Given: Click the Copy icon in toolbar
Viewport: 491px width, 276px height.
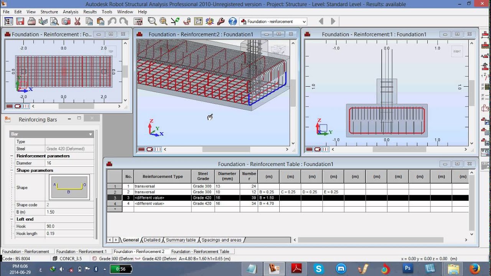Looking at the screenshot, I should tap(89, 21).
